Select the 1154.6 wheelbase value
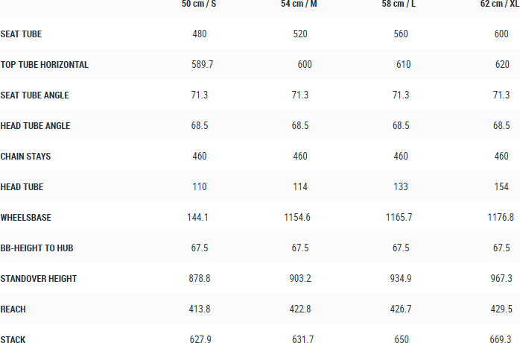 click(297, 218)
